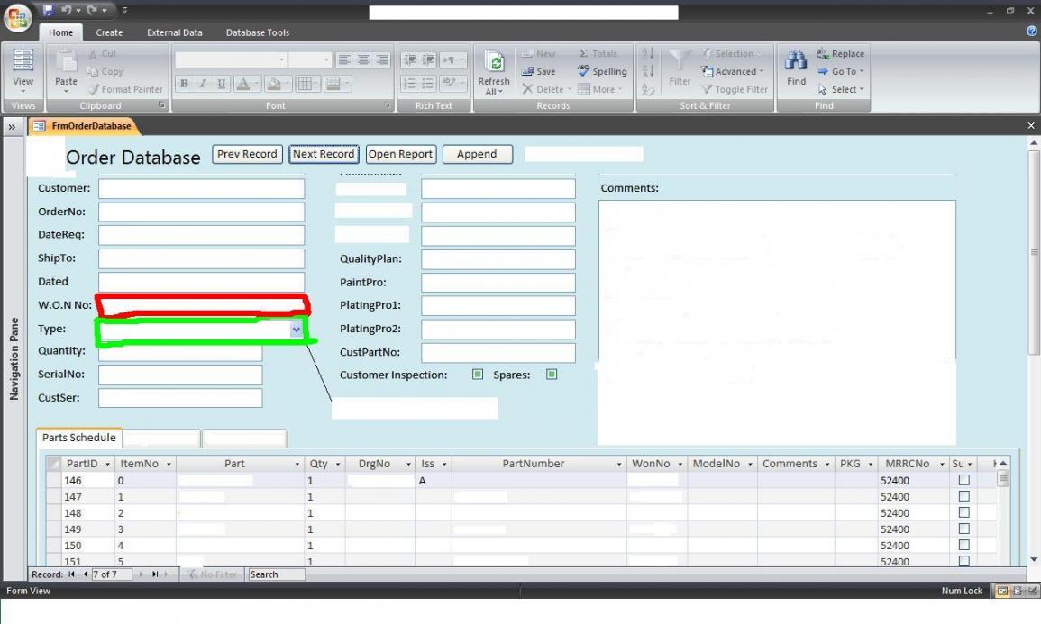The image size is (1041, 624).
Task: Toggle the Spares checkbox
Action: click(552, 375)
